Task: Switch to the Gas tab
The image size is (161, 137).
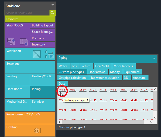Action: pyautogui.click(x=75, y=66)
